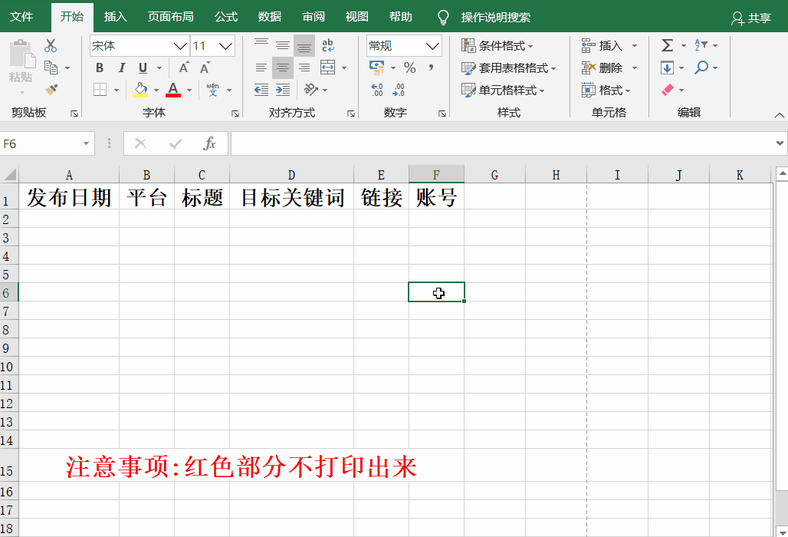This screenshot has width=788, height=537.
Task: Apply yellow fill color bucket
Action: coord(141,90)
